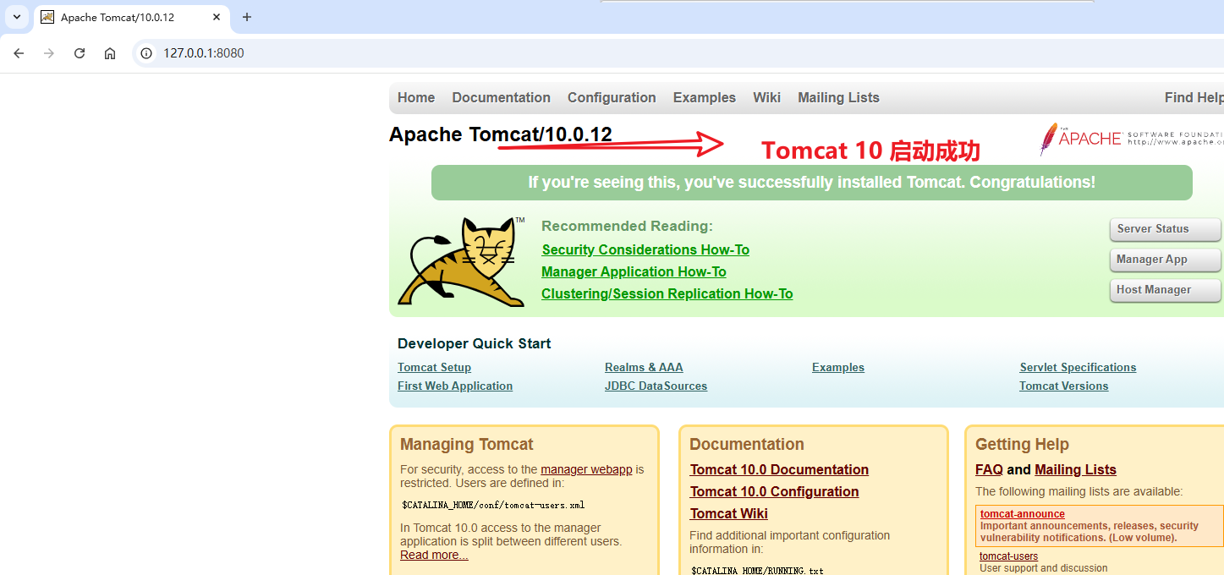Click the Manager App button
The image size is (1224, 575).
pyautogui.click(x=1165, y=260)
